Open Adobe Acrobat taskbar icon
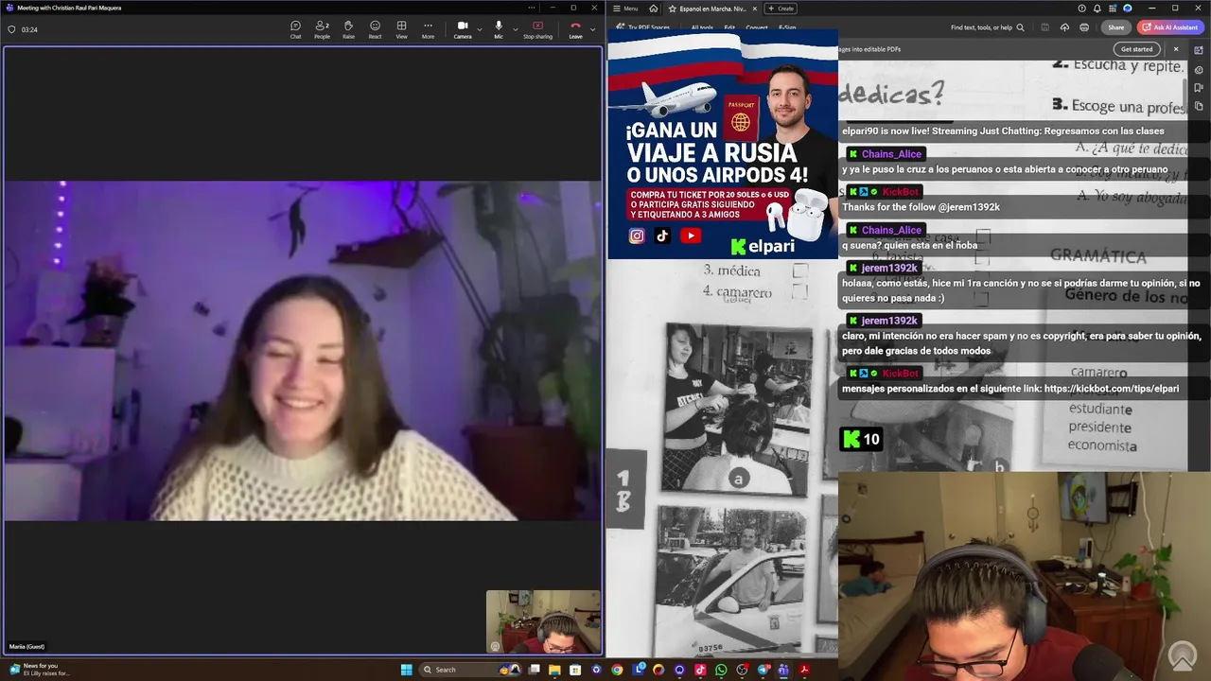The height and width of the screenshot is (681, 1211). [804, 670]
